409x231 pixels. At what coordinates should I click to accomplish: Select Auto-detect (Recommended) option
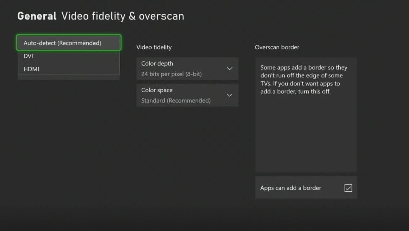(x=69, y=43)
